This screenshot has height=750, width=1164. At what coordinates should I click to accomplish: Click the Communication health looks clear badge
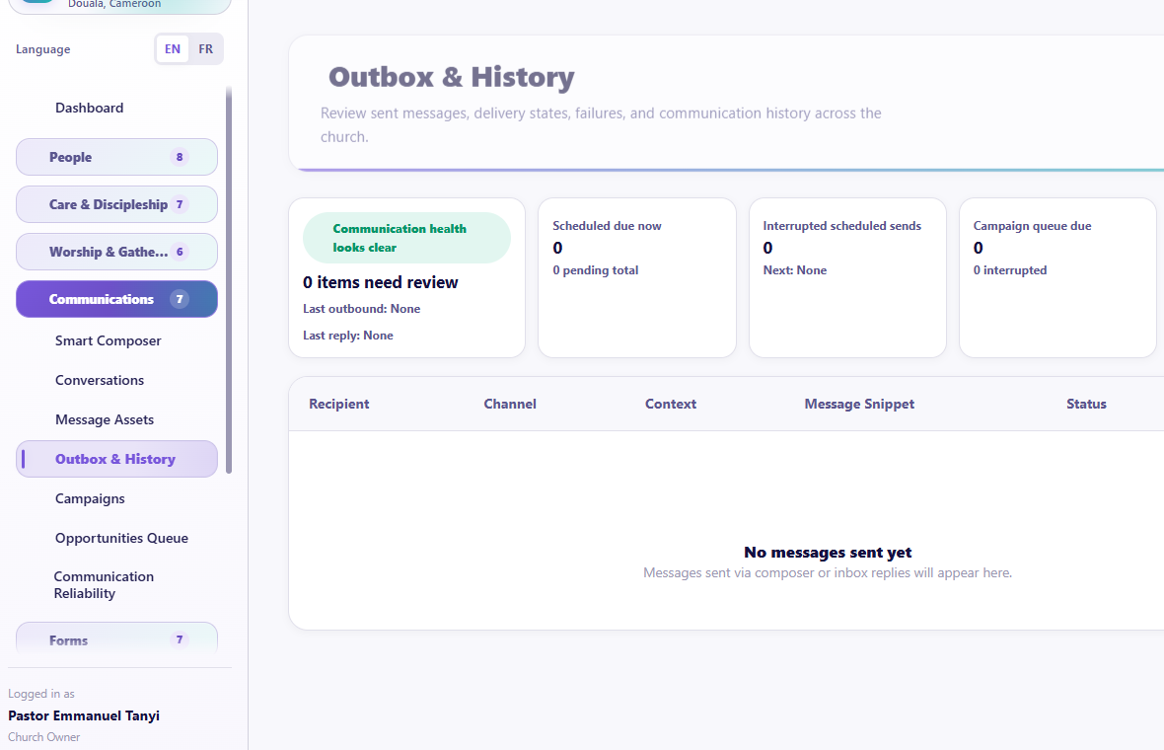click(x=406, y=238)
